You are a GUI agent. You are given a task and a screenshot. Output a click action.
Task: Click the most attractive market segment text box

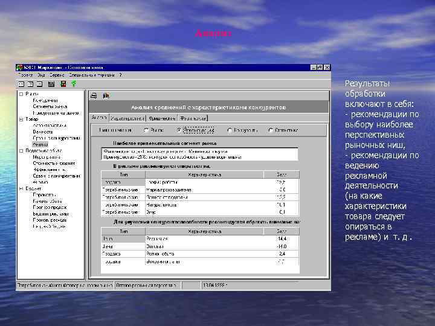tap(199, 154)
